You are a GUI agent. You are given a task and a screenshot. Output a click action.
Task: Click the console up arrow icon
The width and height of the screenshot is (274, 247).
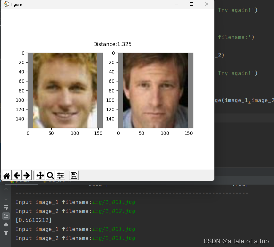6,190
